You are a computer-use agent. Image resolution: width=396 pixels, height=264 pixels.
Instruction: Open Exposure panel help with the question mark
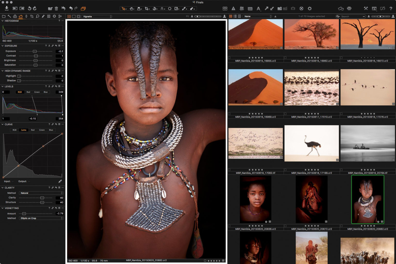[46, 46]
